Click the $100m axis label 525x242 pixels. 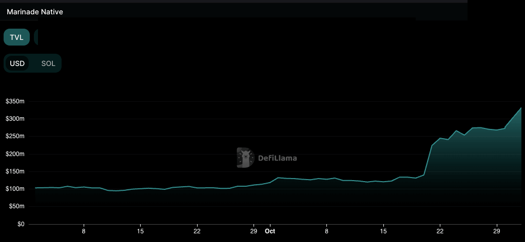[x=15, y=189]
